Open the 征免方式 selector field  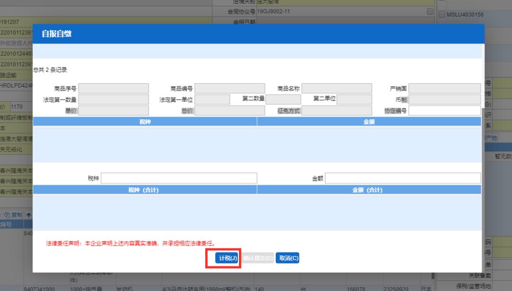[x=337, y=110]
